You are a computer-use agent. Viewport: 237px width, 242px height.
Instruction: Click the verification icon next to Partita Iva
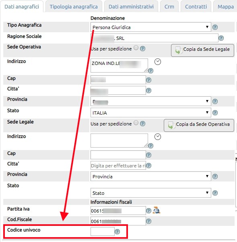tap(156, 210)
